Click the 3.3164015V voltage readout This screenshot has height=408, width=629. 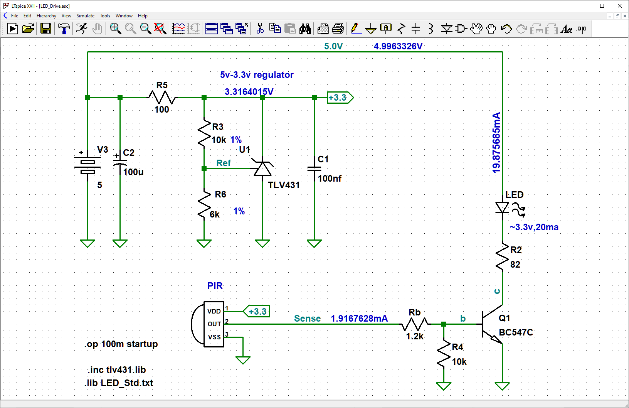pyautogui.click(x=249, y=92)
